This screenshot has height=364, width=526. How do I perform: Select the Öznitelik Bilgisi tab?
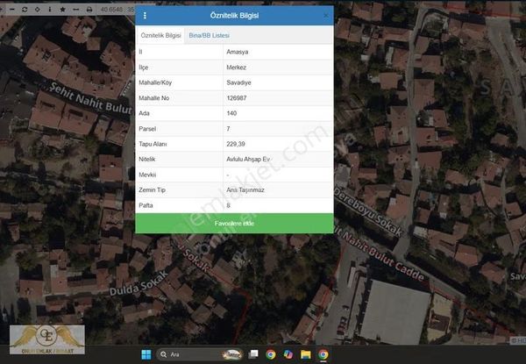[x=160, y=35]
